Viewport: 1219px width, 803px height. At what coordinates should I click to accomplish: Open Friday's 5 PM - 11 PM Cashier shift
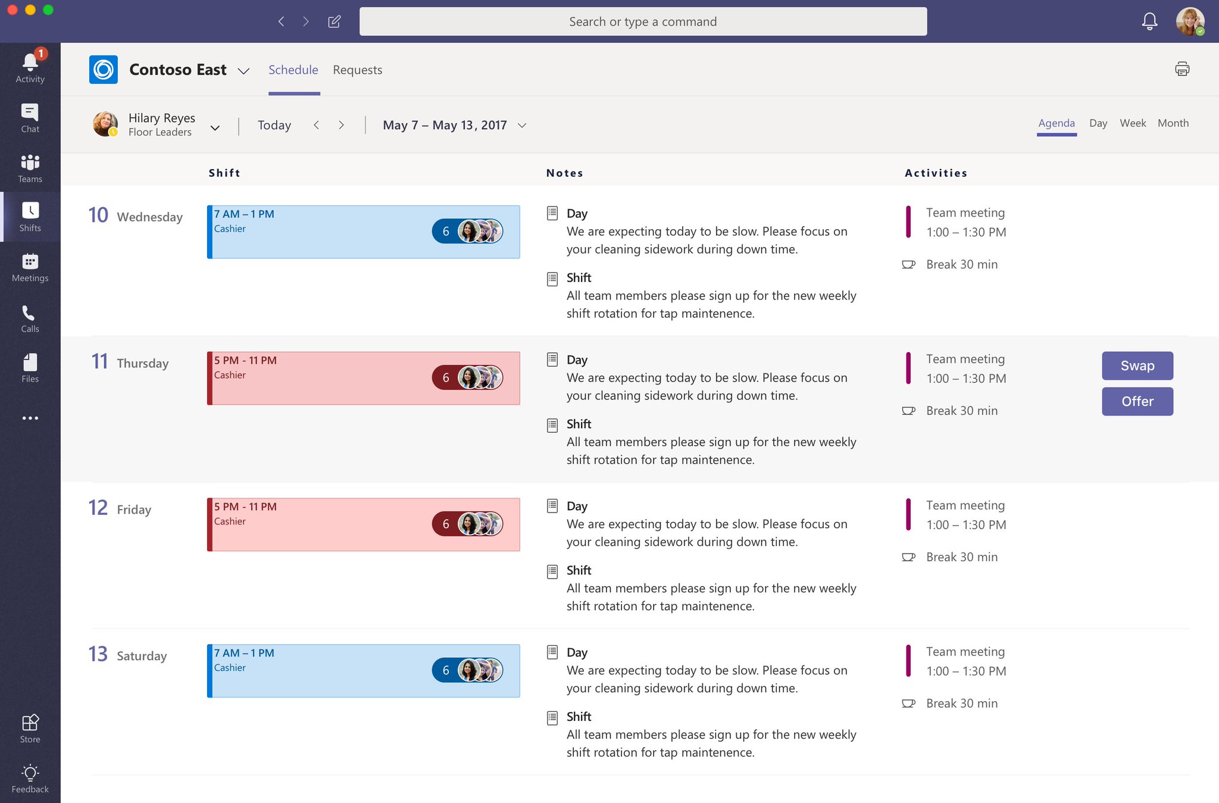pos(363,525)
